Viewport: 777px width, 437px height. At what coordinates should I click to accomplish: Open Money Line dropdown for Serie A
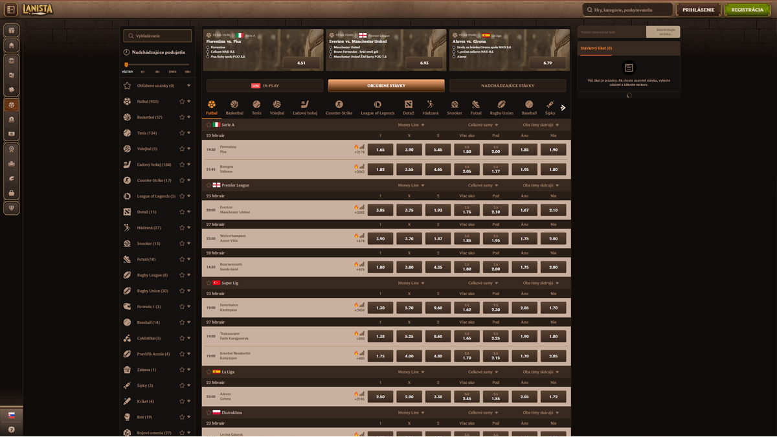point(411,125)
